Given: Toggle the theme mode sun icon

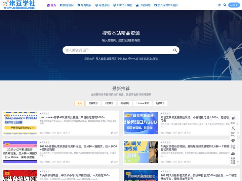Looking at the screenshot, I should tap(219, 5).
